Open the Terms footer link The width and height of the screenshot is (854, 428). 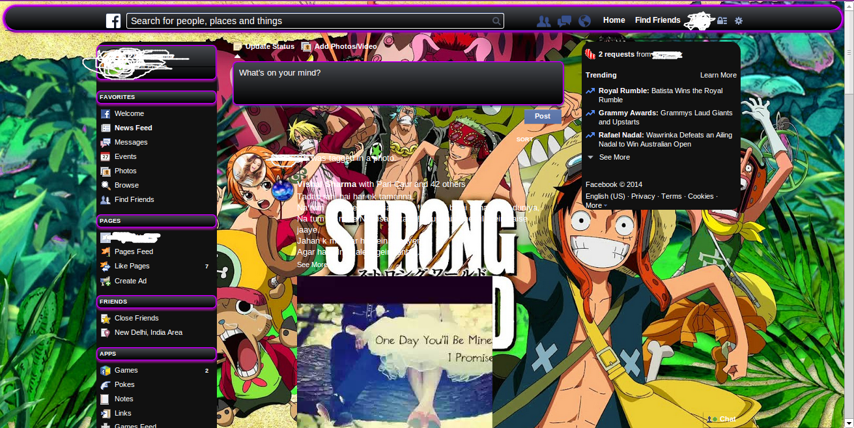[x=672, y=196]
